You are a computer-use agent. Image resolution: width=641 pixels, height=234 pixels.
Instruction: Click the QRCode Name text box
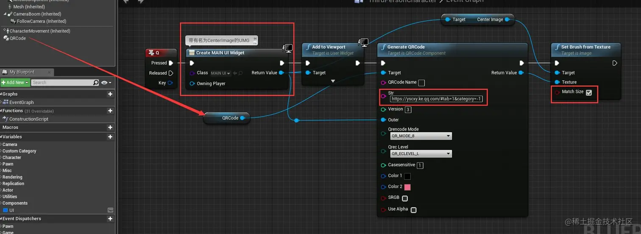[x=421, y=83]
